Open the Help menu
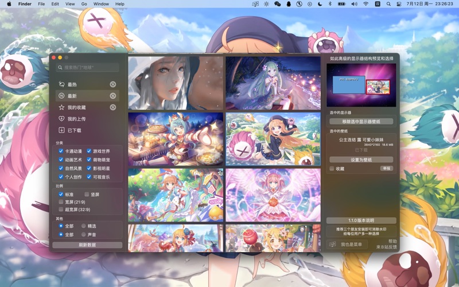Screen dimensions: 459x287 (x=120, y=4)
